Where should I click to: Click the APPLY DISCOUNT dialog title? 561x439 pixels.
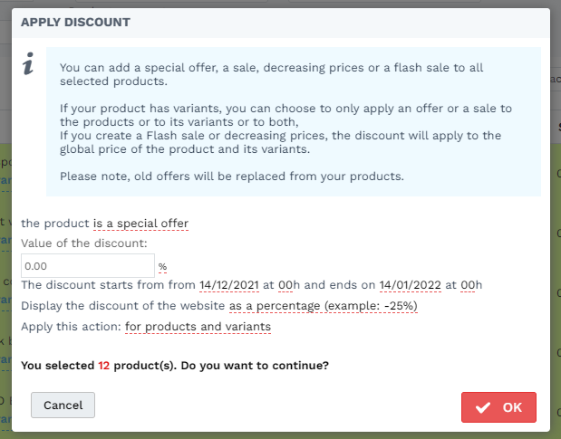(x=75, y=22)
